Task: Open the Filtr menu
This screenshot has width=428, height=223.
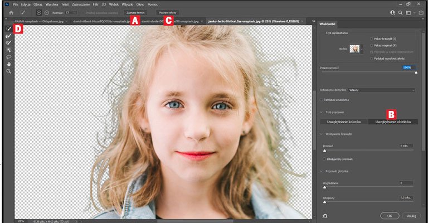Action: tap(95, 4)
